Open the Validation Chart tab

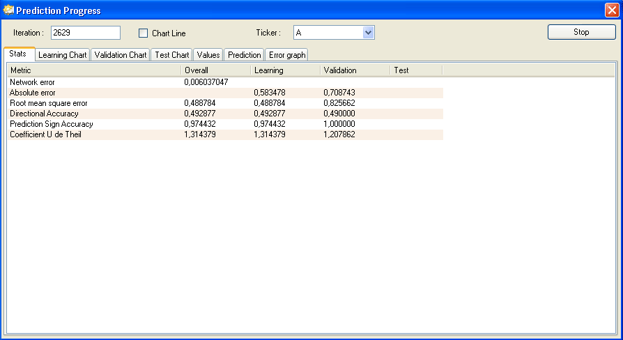click(121, 55)
